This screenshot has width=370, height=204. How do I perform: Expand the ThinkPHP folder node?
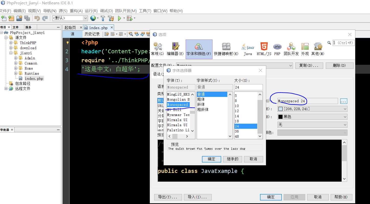coord(11,43)
